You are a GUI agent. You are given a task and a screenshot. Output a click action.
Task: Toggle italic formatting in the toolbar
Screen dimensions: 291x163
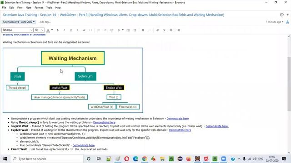pos(64,30)
